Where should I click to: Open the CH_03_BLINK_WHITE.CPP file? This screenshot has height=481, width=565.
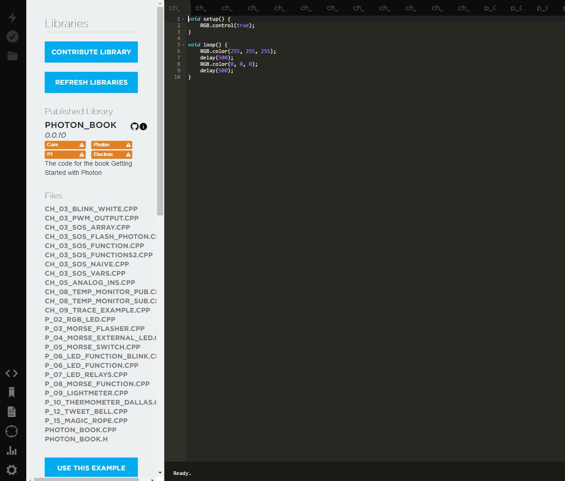(x=91, y=209)
